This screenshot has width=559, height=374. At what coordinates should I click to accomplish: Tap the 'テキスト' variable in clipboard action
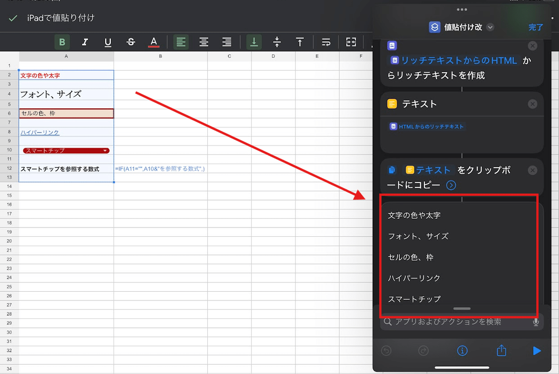(x=429, y=170)
